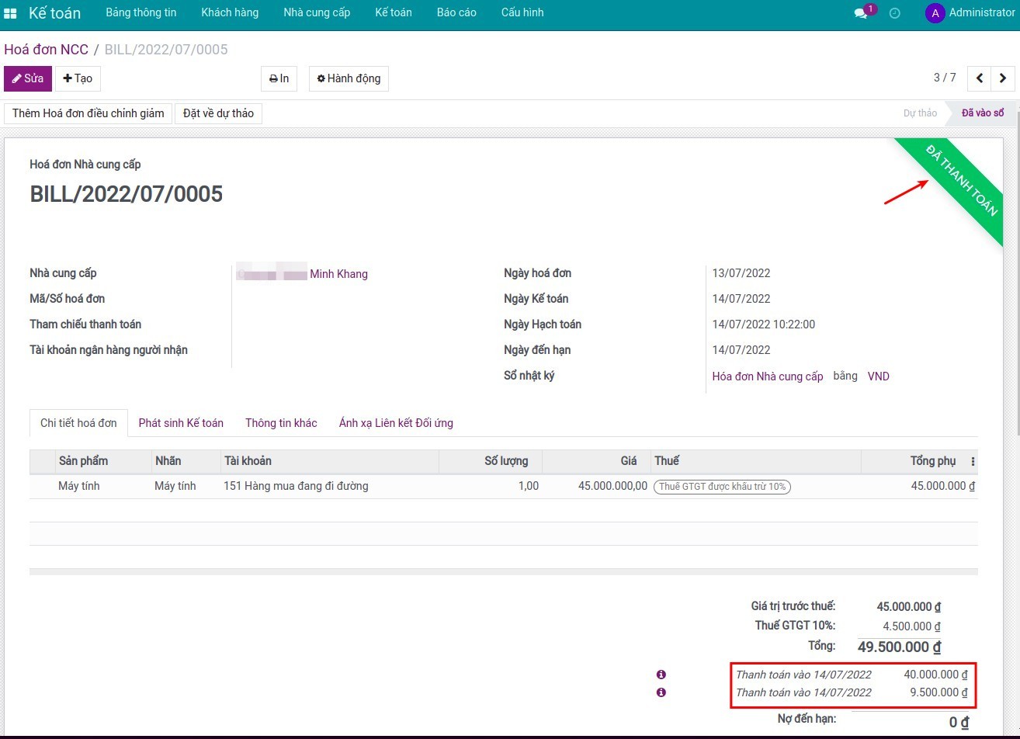This screenshot has height=739, width=1020.
Task: Click Thêm Hoá đơn điều chỉnh giảm
Action: point(88,113)
